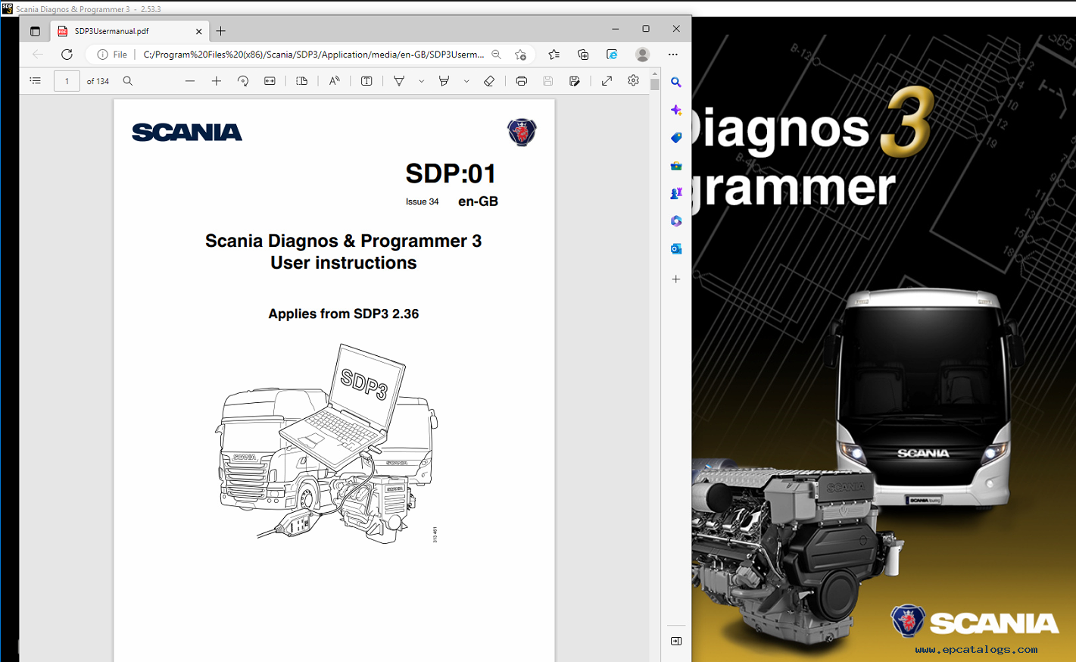The image size is (1076, 662).
Task: Open Draw tool color options arrow
Action: tap(421, 81)
